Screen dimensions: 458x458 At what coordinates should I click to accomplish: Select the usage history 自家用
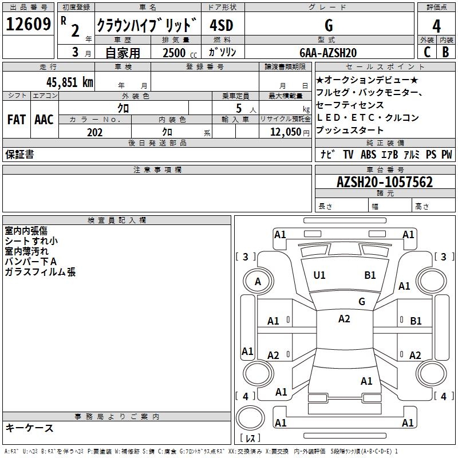[123, 53]
